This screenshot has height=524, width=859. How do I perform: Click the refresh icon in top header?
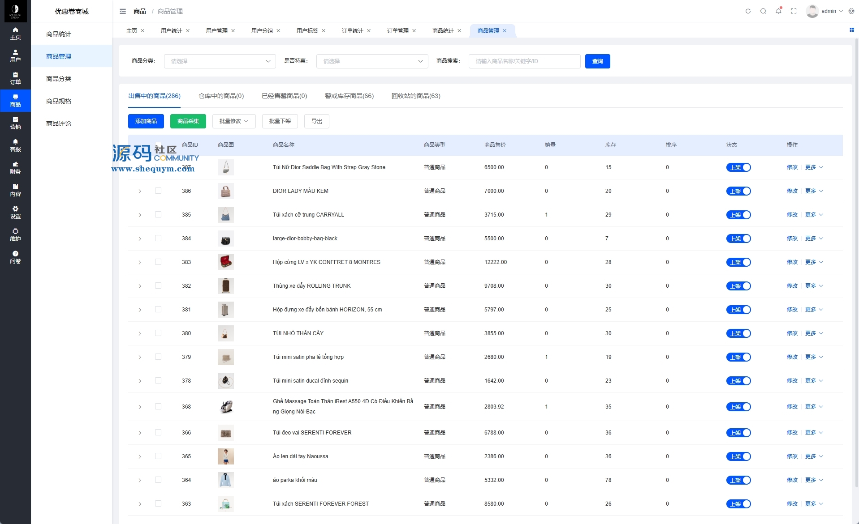[x=748, y=11]
